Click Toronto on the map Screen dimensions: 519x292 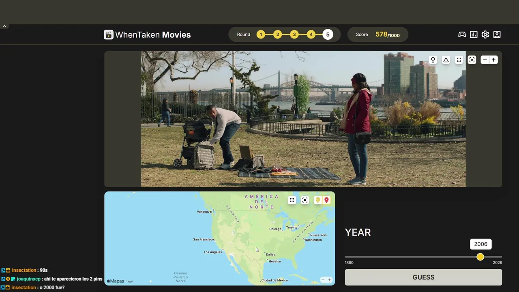tap(292, 228)
